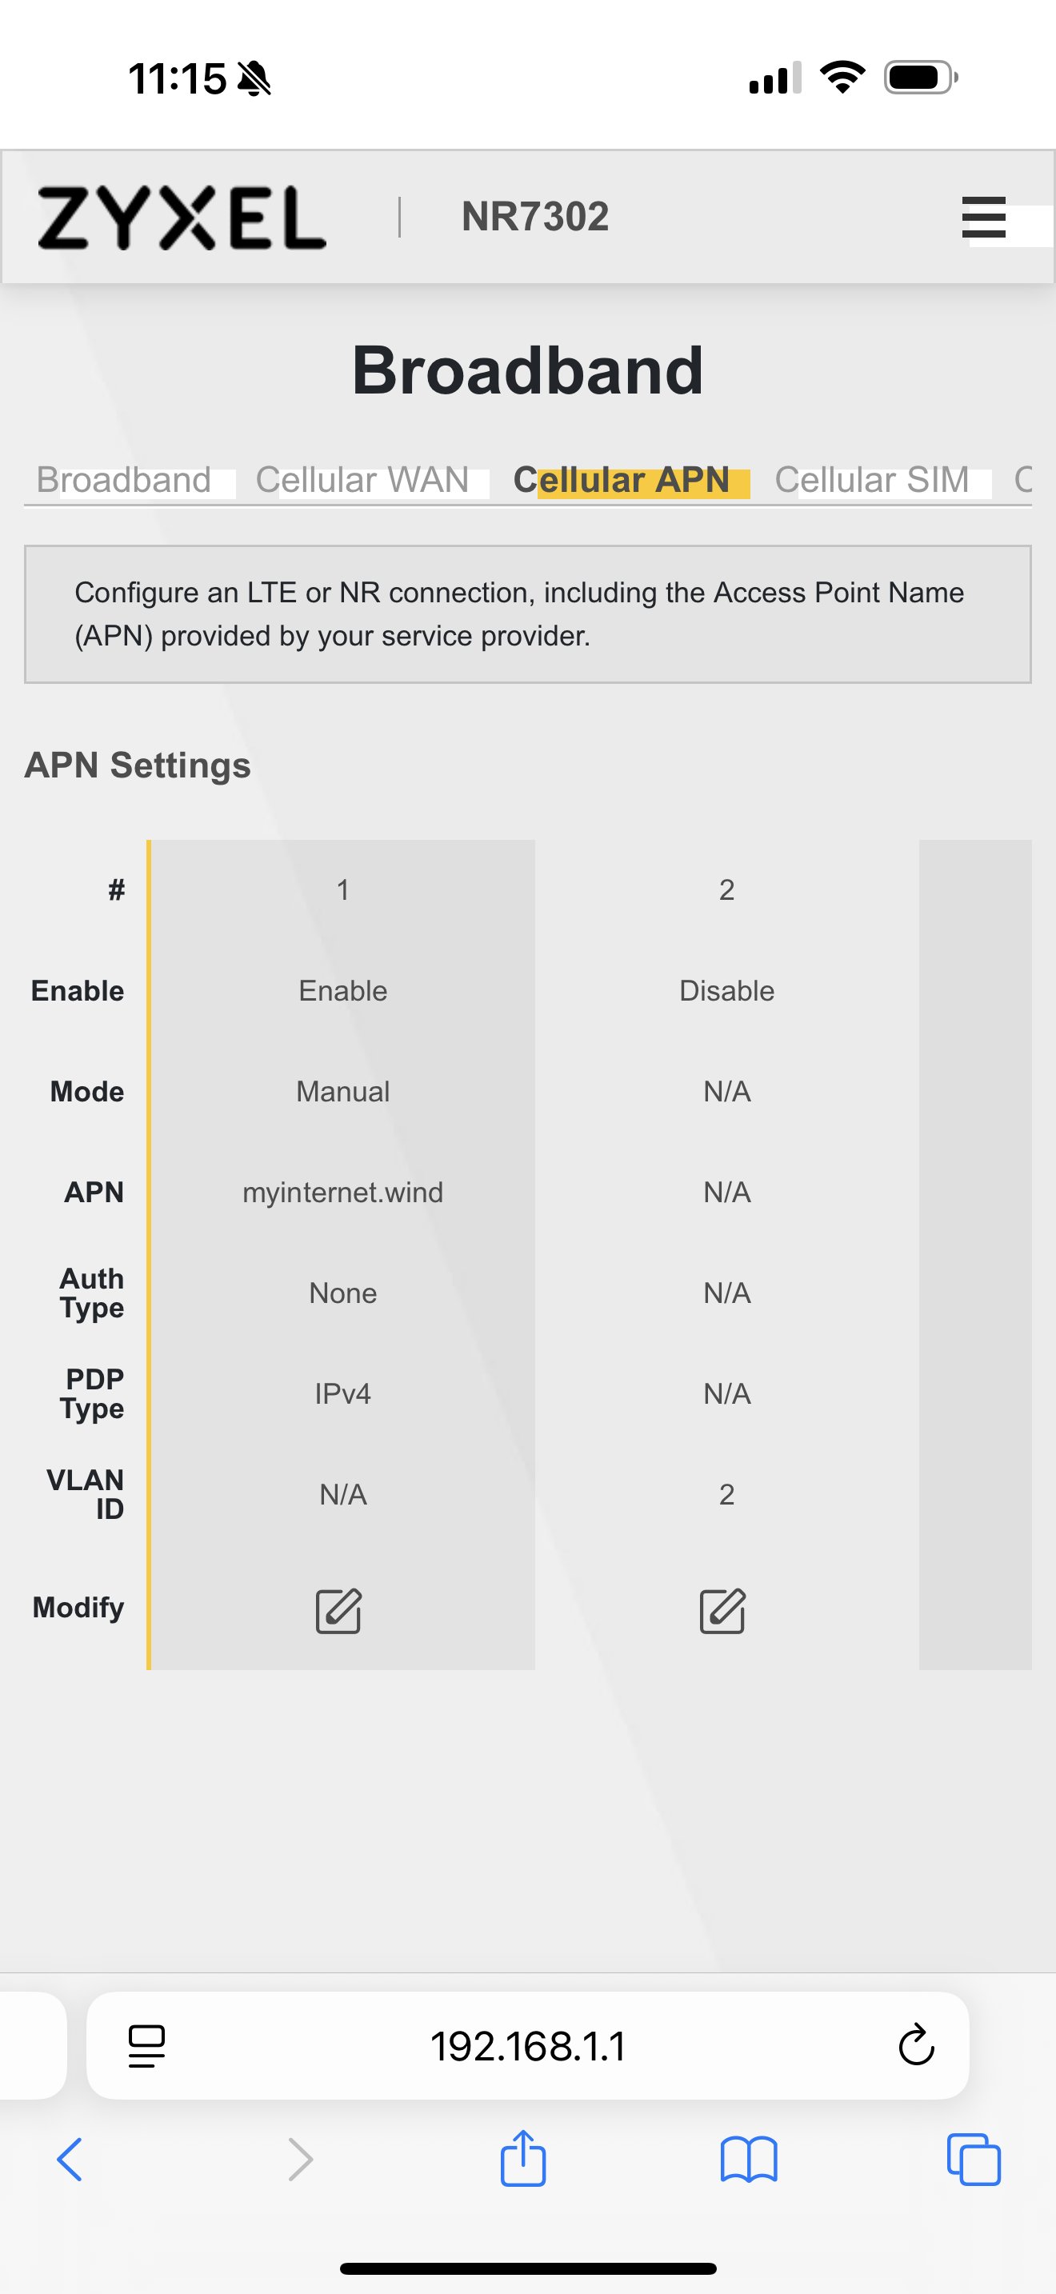Open the Cellular SIM tab
Viewport: 1056px width, 2294px height.
click(872, 480)
